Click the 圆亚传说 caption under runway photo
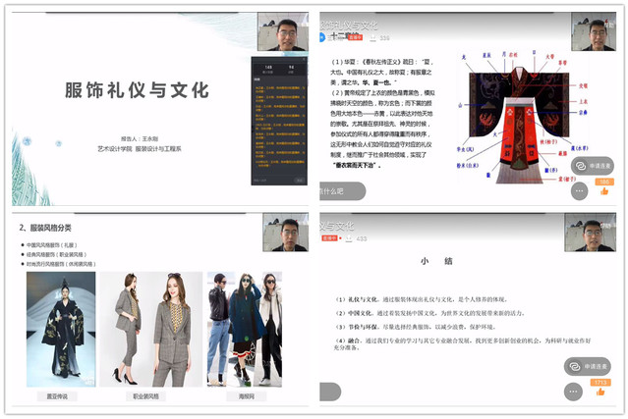Viewport: 628px width, 419px height. [x=60, y=396]
